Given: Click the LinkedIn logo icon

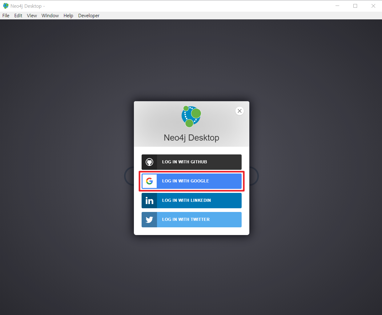Looking at the screenshot, I should tap(149, 201).
